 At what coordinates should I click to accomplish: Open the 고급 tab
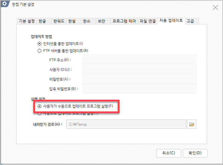coord(192,21)
